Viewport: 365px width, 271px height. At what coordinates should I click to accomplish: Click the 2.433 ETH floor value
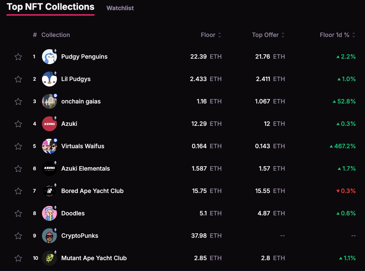pos(206,79)
